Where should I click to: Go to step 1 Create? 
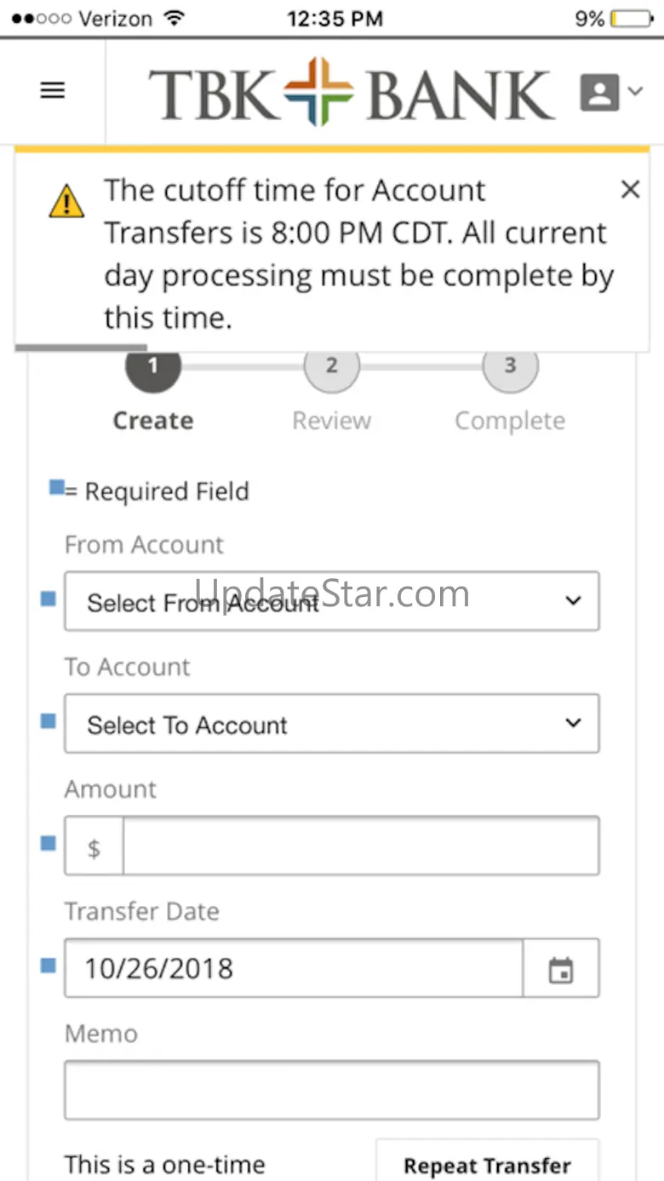tap(153, 368)
